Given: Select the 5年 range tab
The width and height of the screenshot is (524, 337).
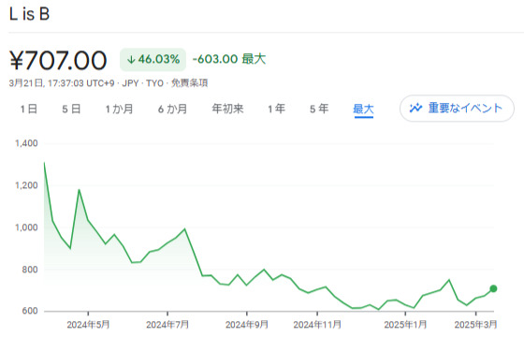Looking at the screenshot, I should (x=319, y=109).
